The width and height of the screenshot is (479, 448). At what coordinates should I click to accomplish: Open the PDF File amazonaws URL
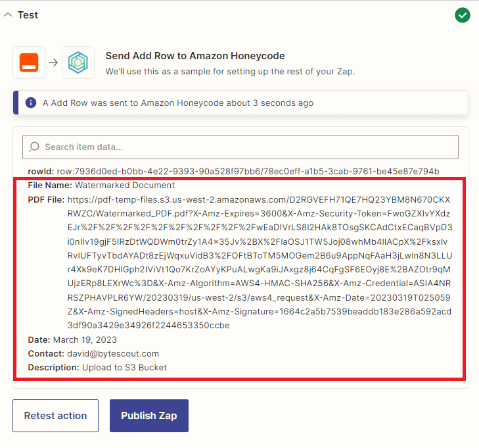pos(259,199)
